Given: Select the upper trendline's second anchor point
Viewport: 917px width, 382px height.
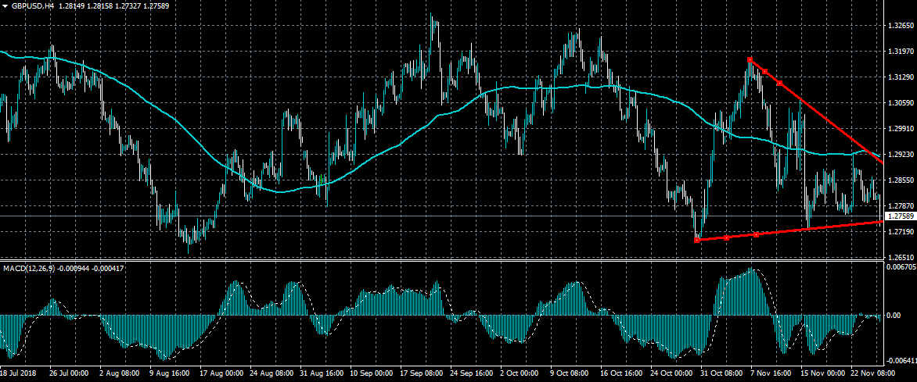Looking at the screenshot, I should (x=764, y=72).
